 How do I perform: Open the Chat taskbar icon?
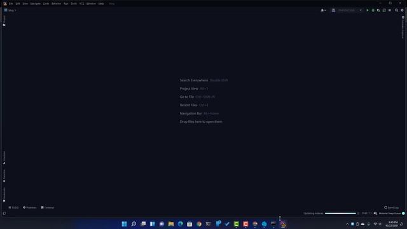[162, 224]
